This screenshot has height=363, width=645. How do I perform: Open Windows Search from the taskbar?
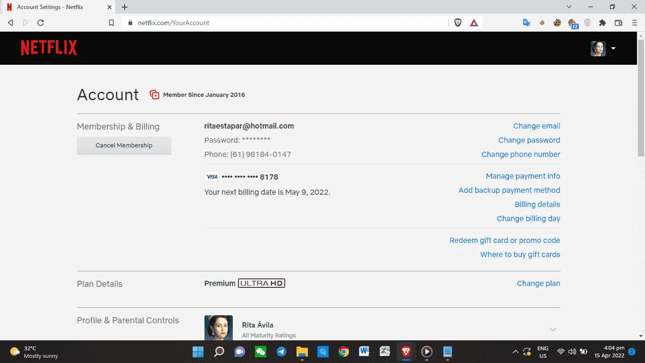[219, 352]
